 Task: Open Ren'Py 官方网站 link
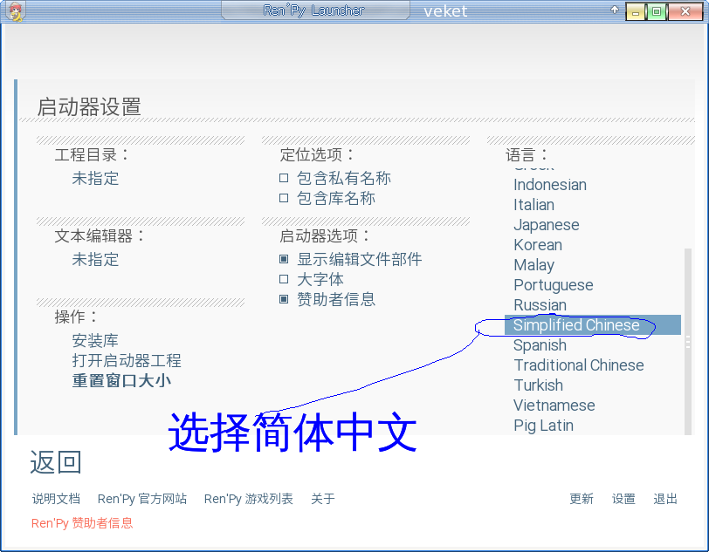(142, 499)
